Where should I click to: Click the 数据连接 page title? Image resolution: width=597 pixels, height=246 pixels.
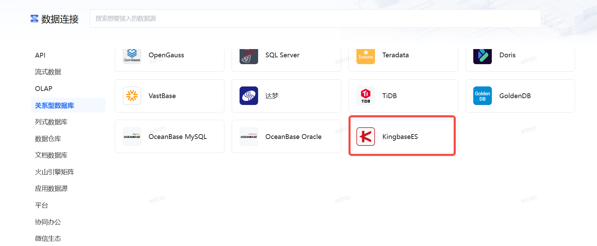click(x=60, y=19)
